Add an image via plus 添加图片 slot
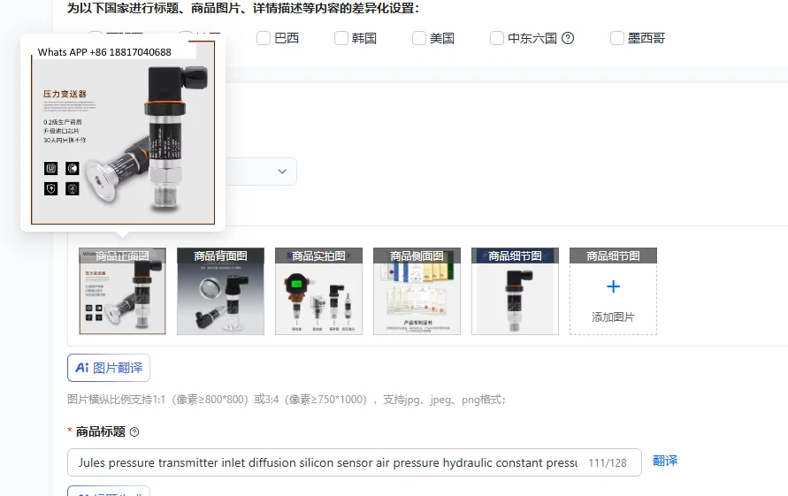788x496 pixels. point(613,291)
